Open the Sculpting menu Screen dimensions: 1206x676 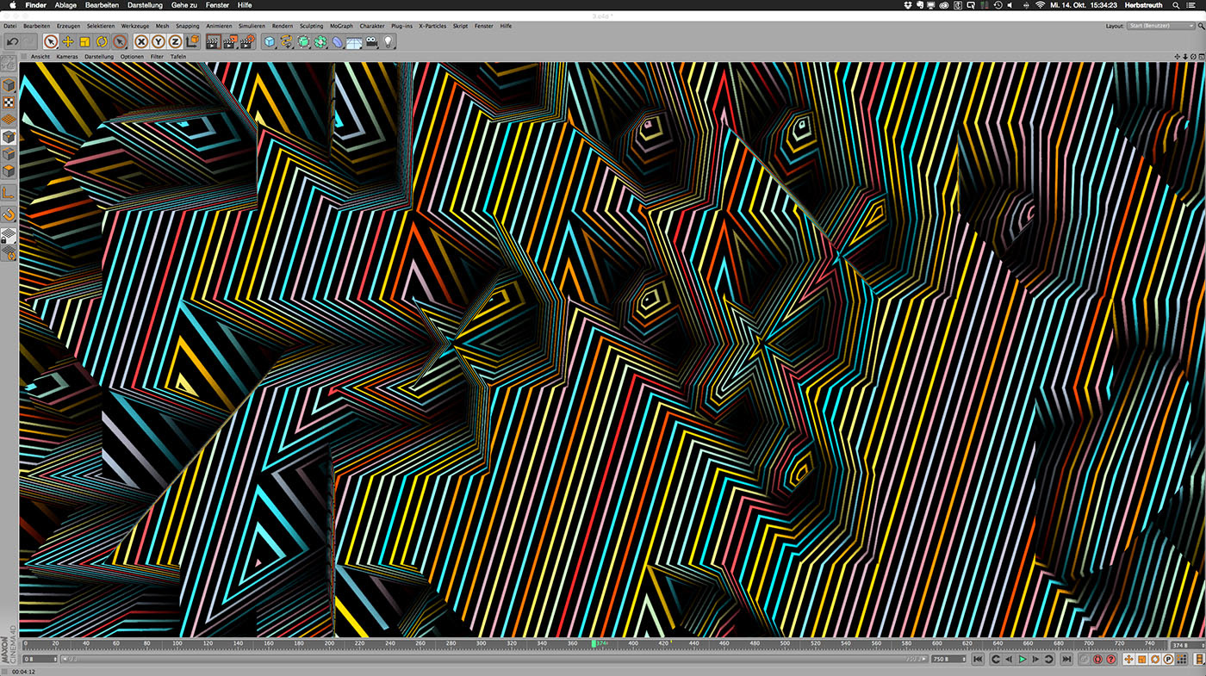[311, 26]
